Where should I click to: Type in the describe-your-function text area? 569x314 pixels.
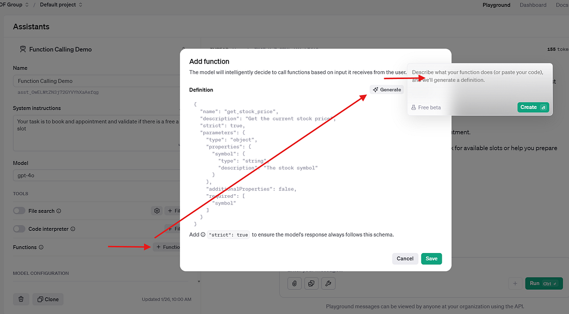coord(480,83)
